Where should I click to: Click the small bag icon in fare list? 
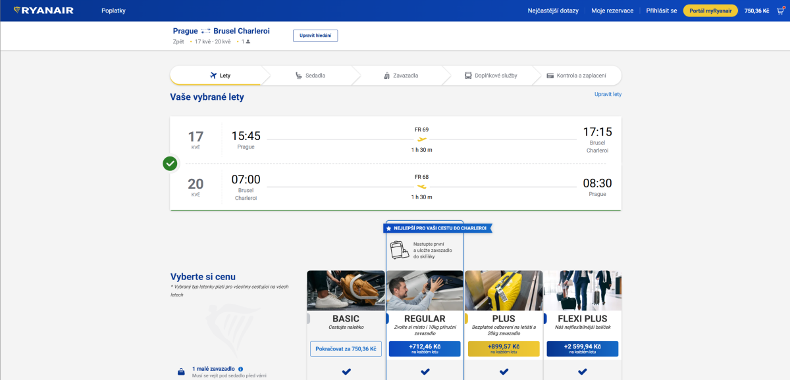point(181,372)
